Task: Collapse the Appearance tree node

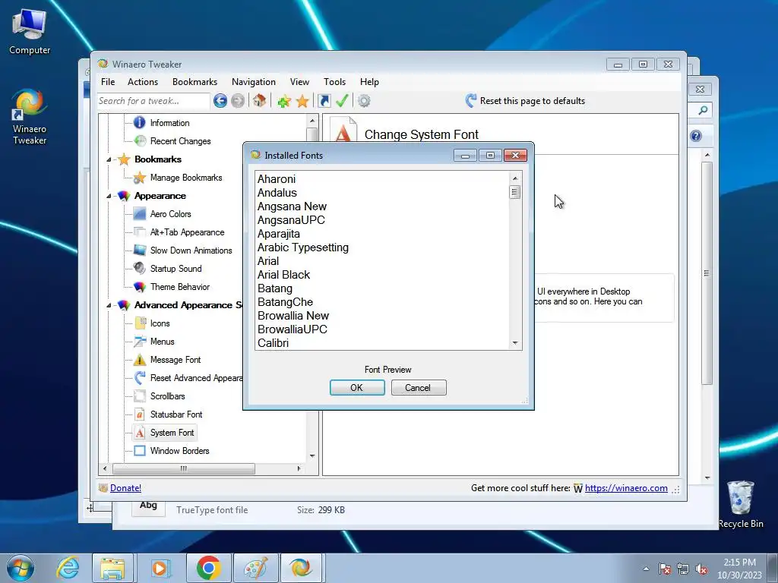Action: coord(109,197)
